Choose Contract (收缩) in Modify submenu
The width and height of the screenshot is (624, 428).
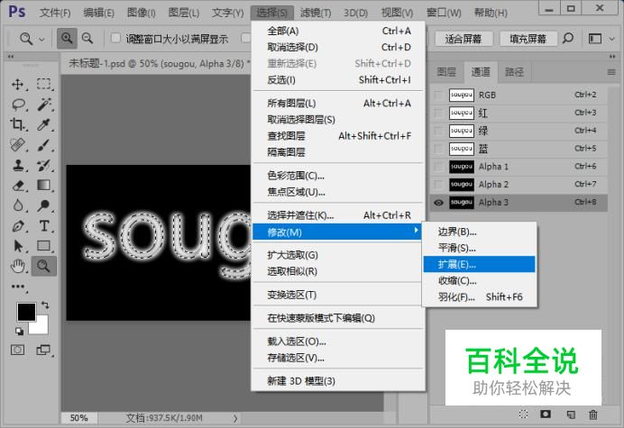(479, 281)
